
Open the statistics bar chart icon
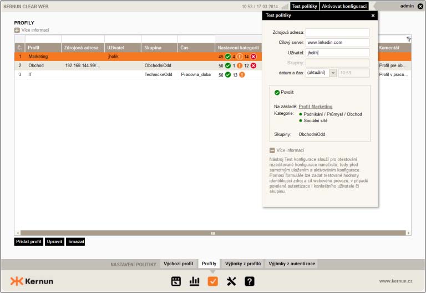194,281
